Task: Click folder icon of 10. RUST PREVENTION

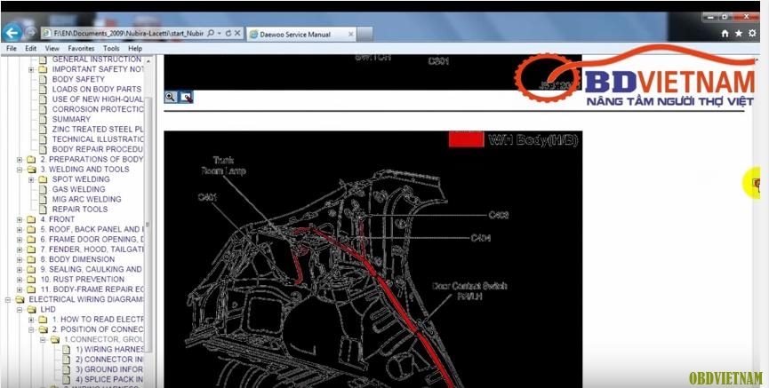Action: click(31, 280)
